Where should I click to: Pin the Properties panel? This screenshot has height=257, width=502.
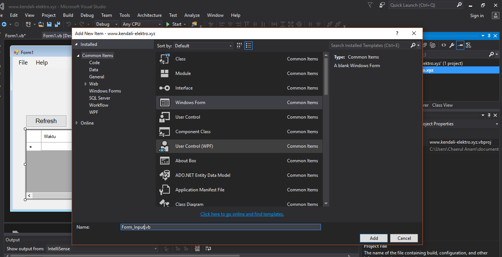coord(489,115)
